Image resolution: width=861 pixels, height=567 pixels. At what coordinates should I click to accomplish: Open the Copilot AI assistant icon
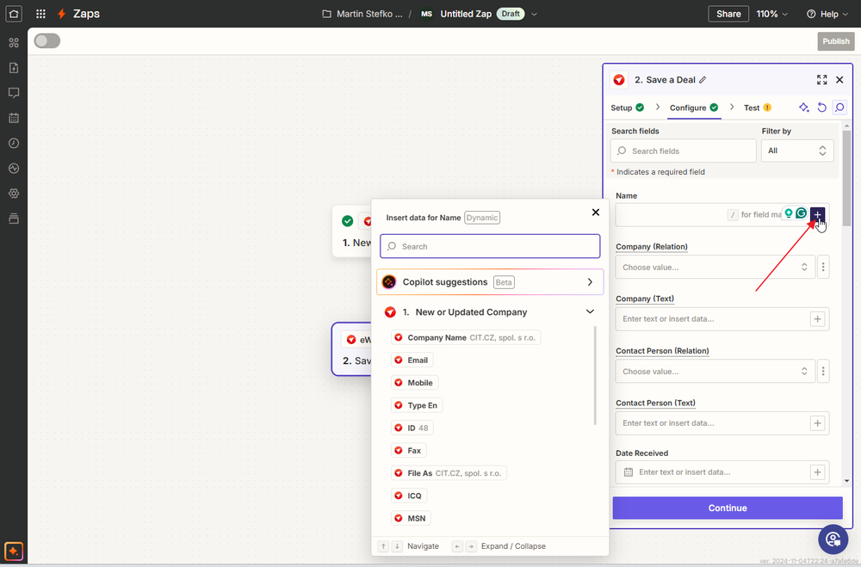pos(14,551)
